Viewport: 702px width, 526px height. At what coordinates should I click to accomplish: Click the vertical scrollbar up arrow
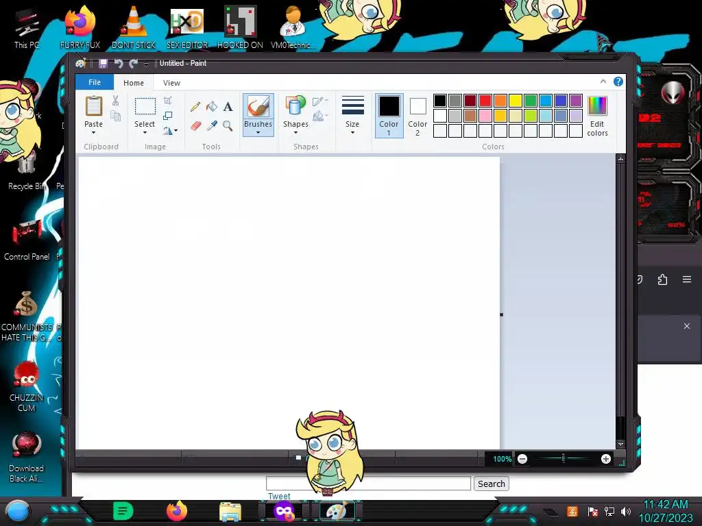pyautogui.click(x=620, y=159)
